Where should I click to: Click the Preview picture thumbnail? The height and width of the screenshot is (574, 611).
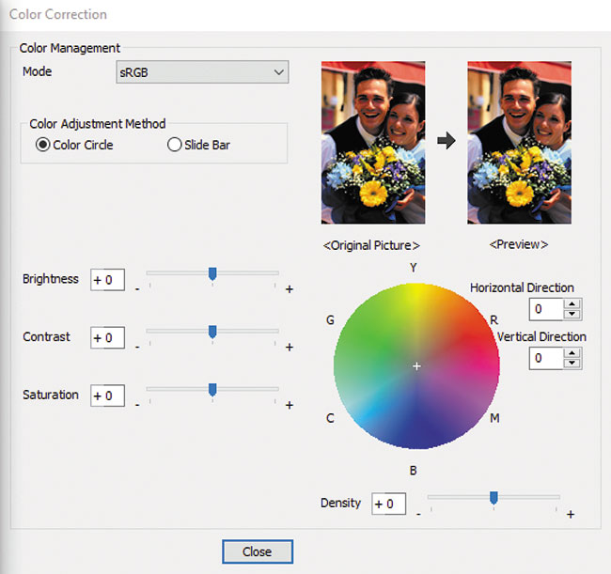coord(519,143)
